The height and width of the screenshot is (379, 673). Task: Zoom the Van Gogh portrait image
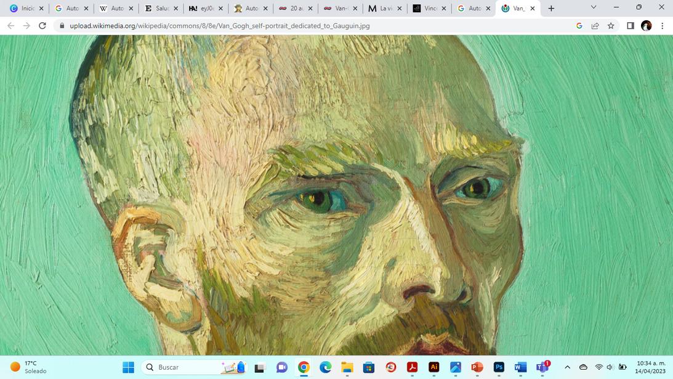click(336, 195)
